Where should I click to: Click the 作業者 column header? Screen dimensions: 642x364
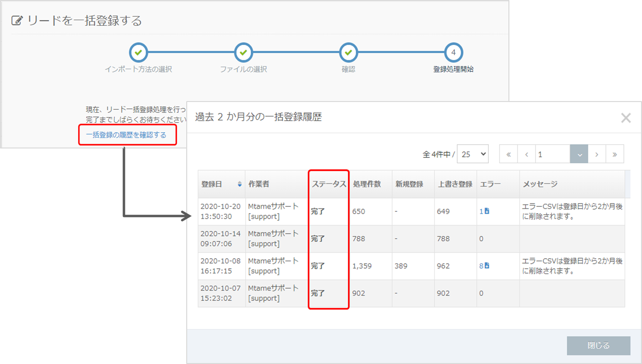[277, 184]
